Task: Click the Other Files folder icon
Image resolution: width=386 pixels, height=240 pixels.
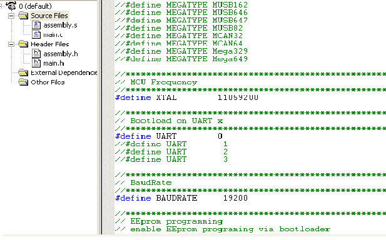Action: [23, 82]
